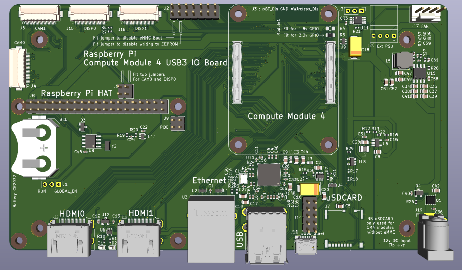Click the L5 inductor
Image resolution: width=462 pixels, height=270 pixels.
(405, 60)
